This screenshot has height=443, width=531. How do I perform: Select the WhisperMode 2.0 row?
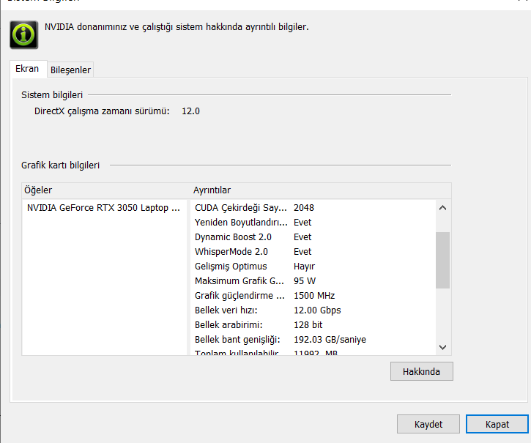[313, 252]
